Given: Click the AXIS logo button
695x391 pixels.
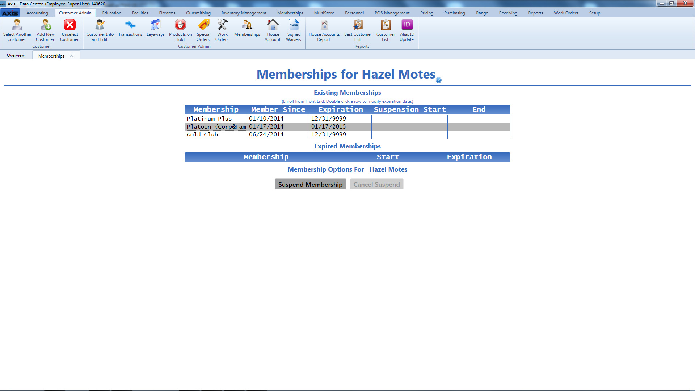Looking at the screenshot, I should point(10,13).
